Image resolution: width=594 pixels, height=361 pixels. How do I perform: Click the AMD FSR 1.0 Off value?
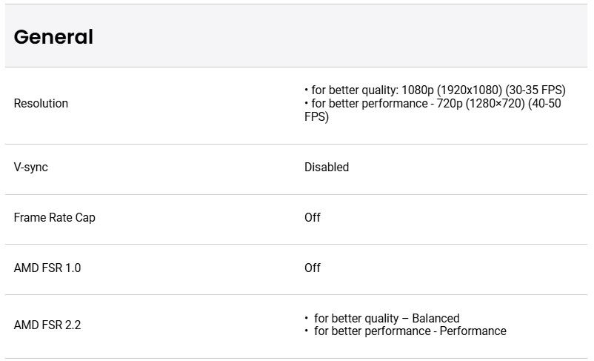click(x=313, y=268)
